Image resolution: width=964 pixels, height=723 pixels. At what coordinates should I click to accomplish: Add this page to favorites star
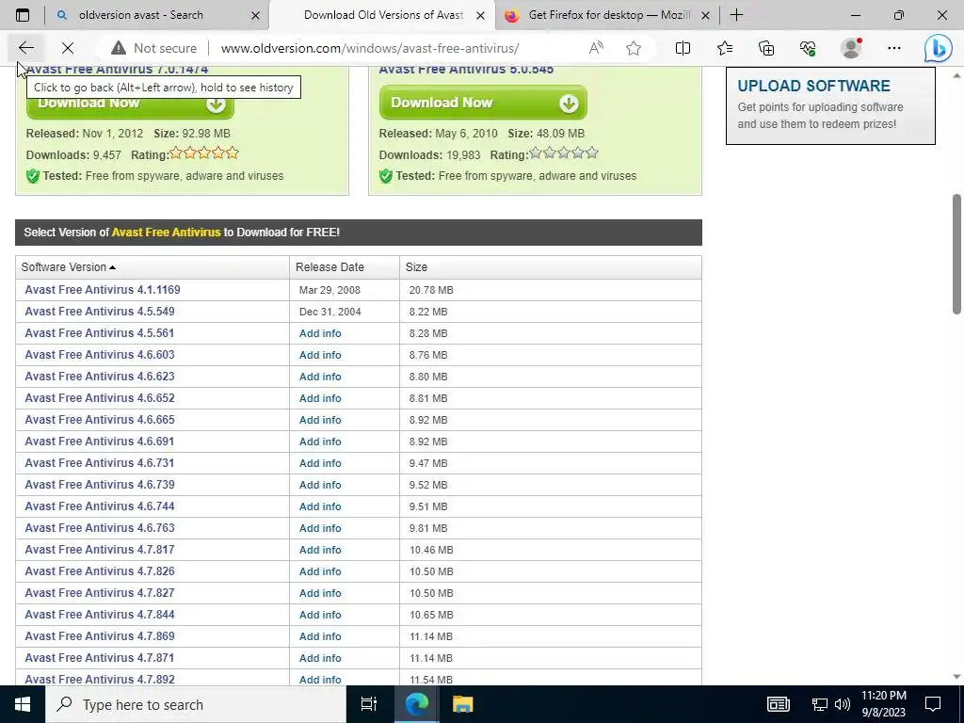pos(634,48)
